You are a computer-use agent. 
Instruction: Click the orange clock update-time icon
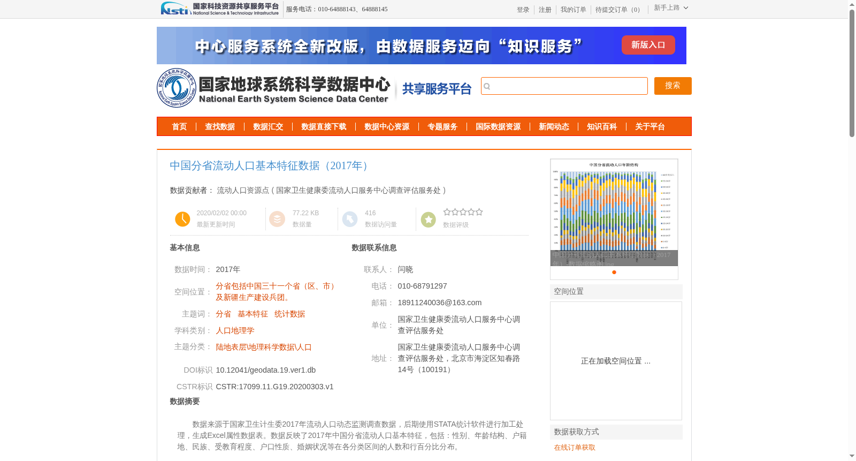click(182, 219)
